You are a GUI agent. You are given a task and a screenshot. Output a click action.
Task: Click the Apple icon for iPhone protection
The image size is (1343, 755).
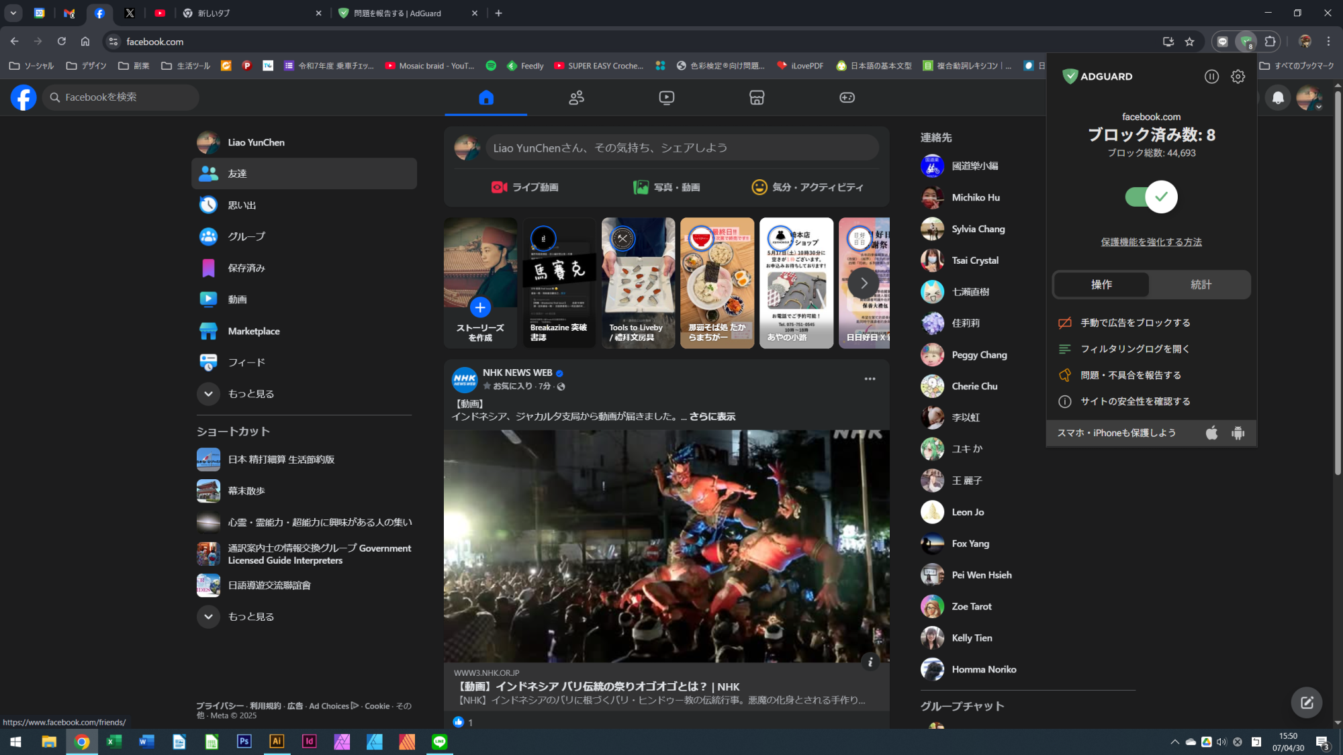[x=1211, y=433]
